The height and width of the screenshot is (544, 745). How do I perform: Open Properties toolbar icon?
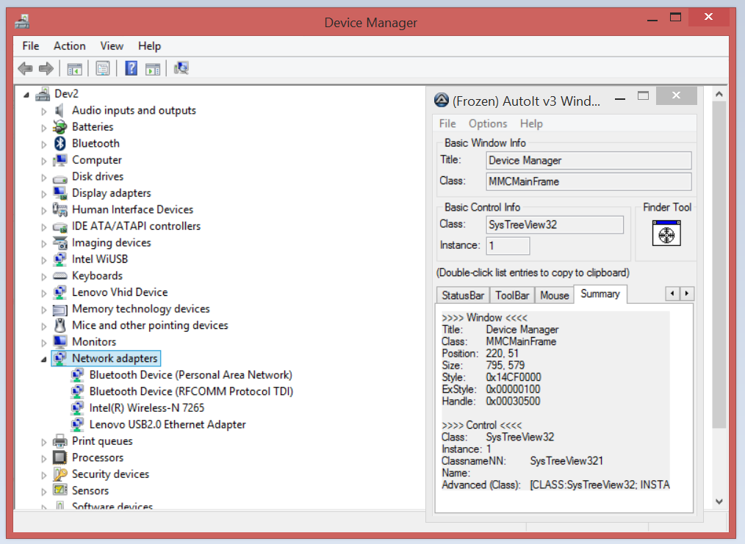point(103,68)
